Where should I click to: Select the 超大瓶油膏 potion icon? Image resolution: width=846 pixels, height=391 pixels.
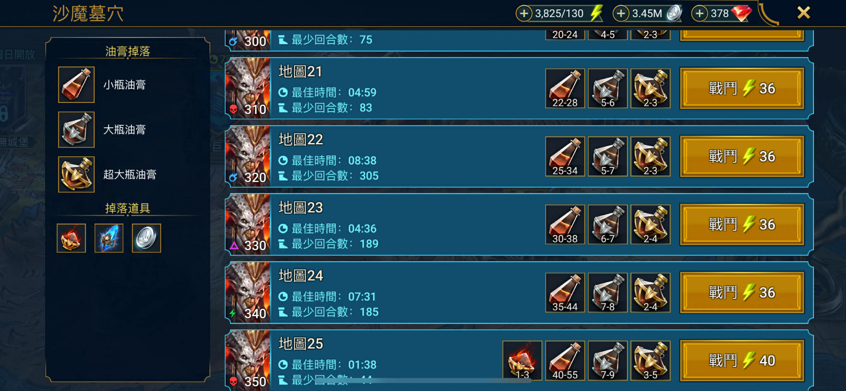pos(76,174)
